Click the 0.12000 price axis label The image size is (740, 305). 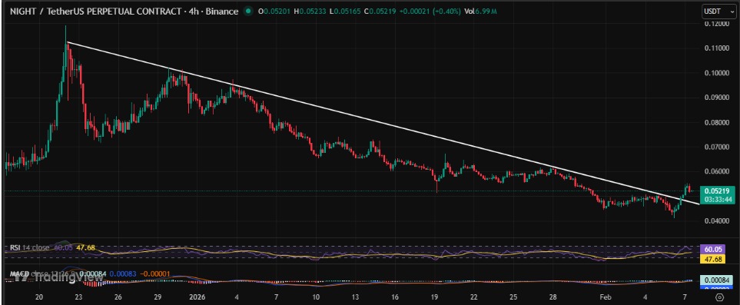pos(716,23)
